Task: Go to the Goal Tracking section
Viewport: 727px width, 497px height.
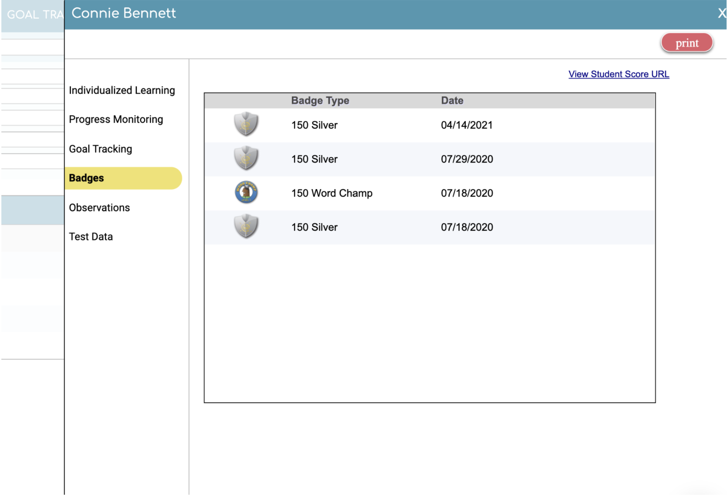Action: 100,149
